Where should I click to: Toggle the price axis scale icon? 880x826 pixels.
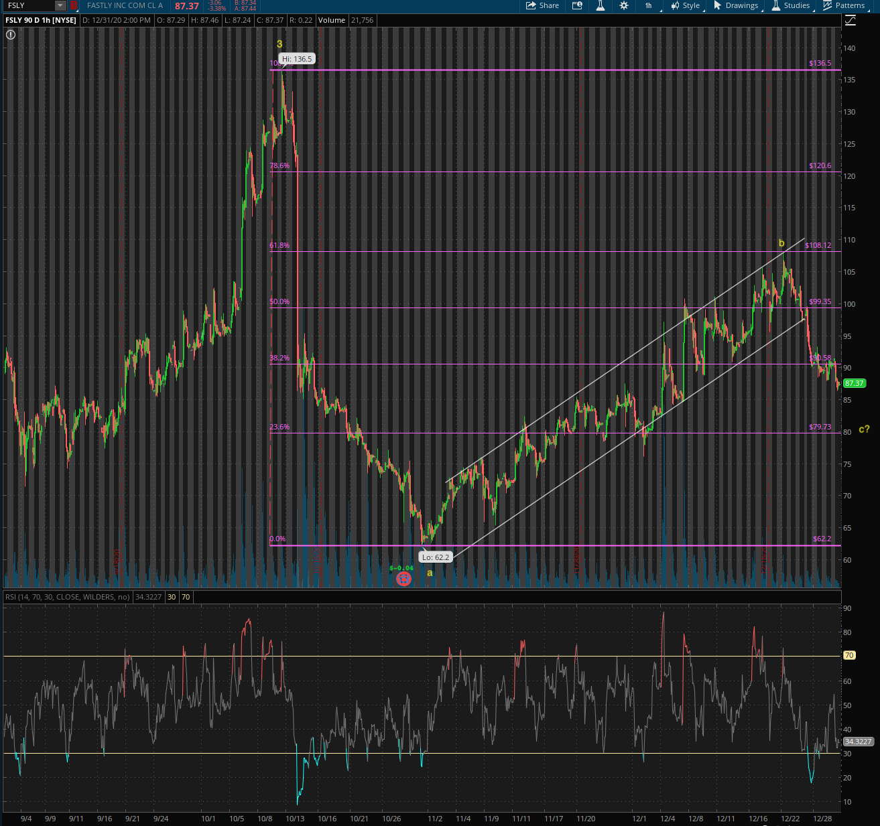click(850, 21)
